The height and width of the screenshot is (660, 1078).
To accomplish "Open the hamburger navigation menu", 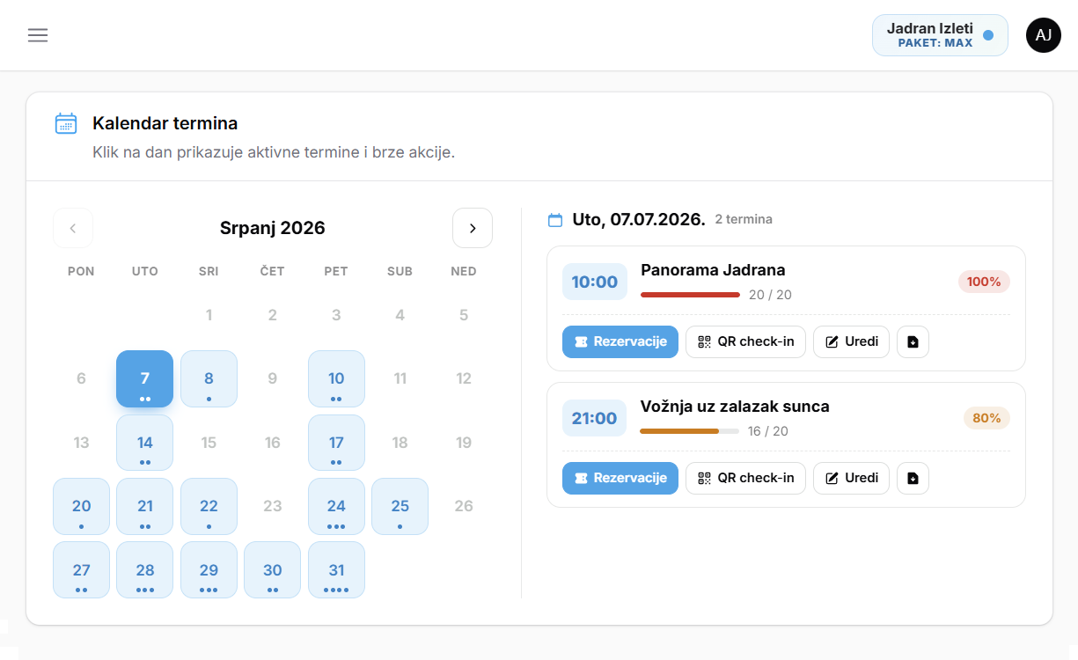I will (38, 35).
